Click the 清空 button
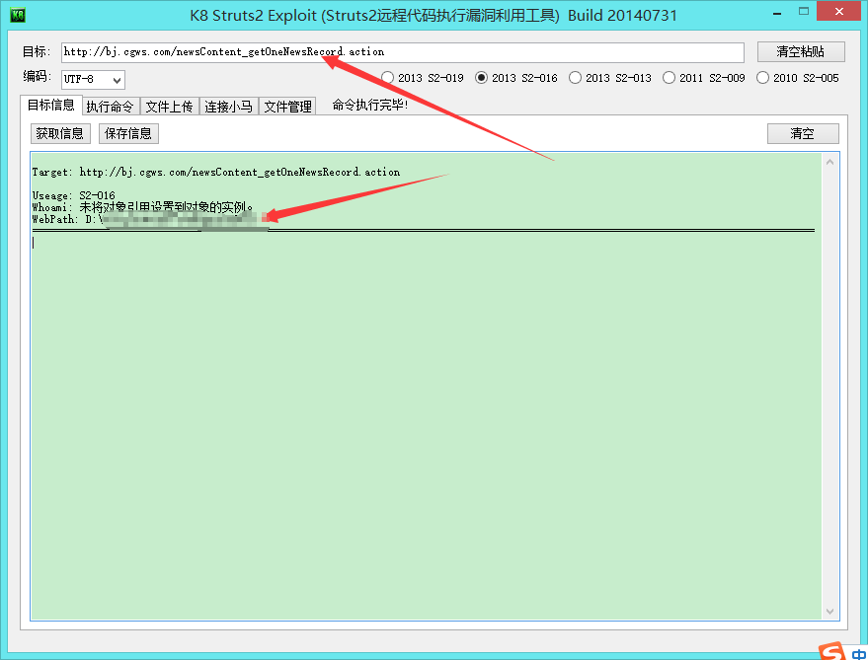The height and width of the screenshot is (660, 868). (803, 133)
